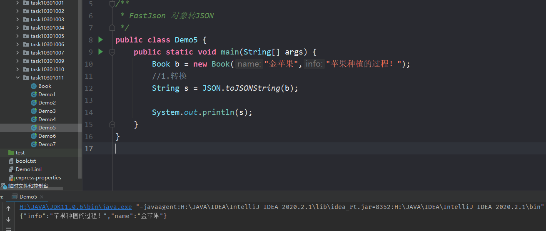Collapse the main method fold marker at line 9
Viewport: 546px width, 231px height.
112,52
